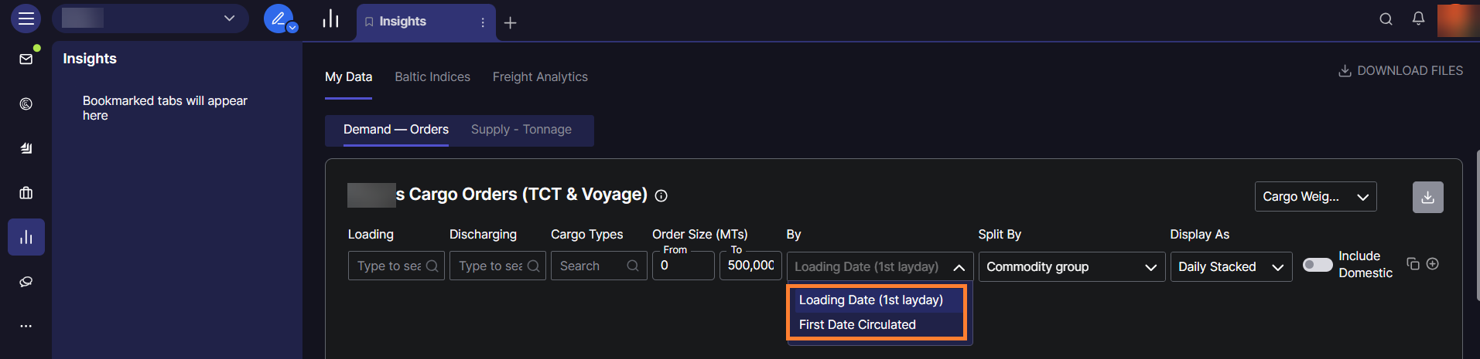Switch to Freight Analytics tab
Screen dimensions: 1480x359
point(540,77)
